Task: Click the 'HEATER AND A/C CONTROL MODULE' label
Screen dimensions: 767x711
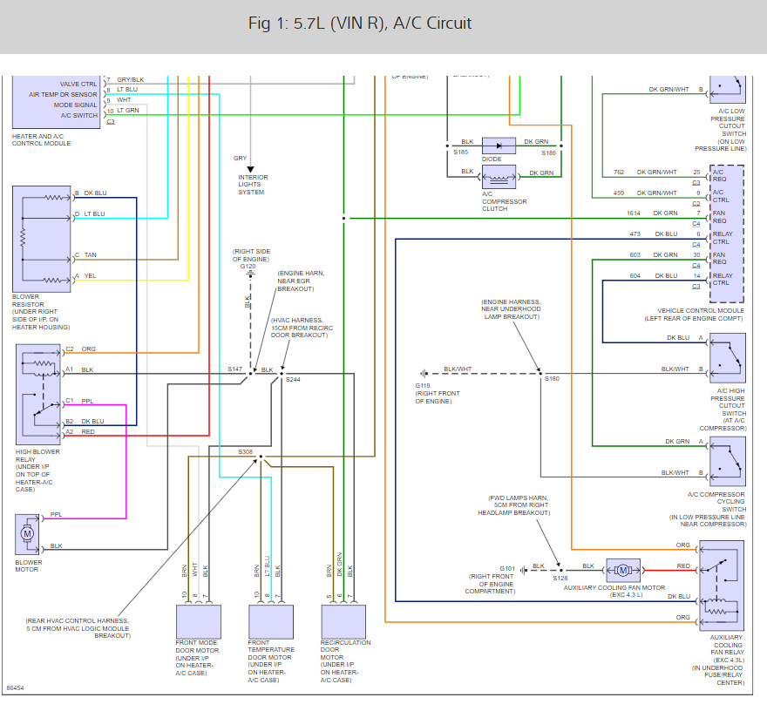Action: click(41, 140)
